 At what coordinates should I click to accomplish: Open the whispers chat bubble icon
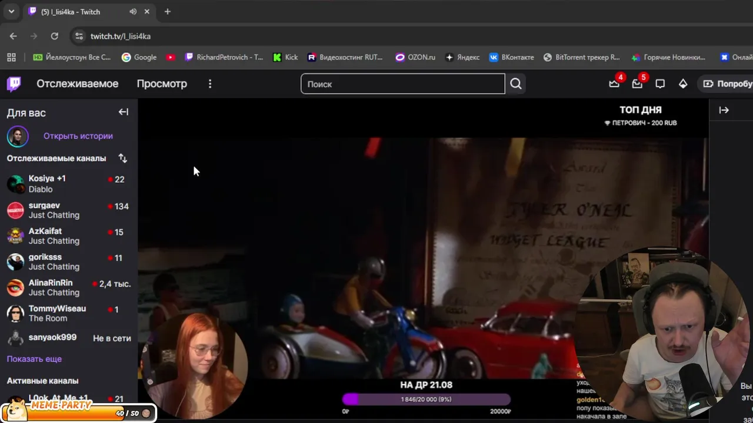pos(660,83)
